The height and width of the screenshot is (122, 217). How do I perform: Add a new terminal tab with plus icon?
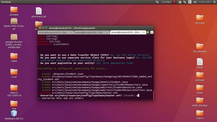click(148, 33)
